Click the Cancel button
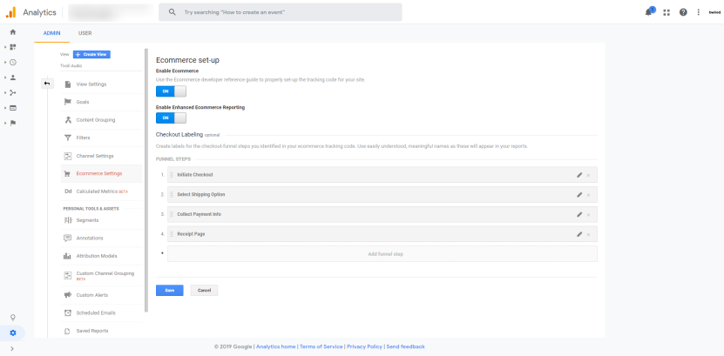 [204, 291]
